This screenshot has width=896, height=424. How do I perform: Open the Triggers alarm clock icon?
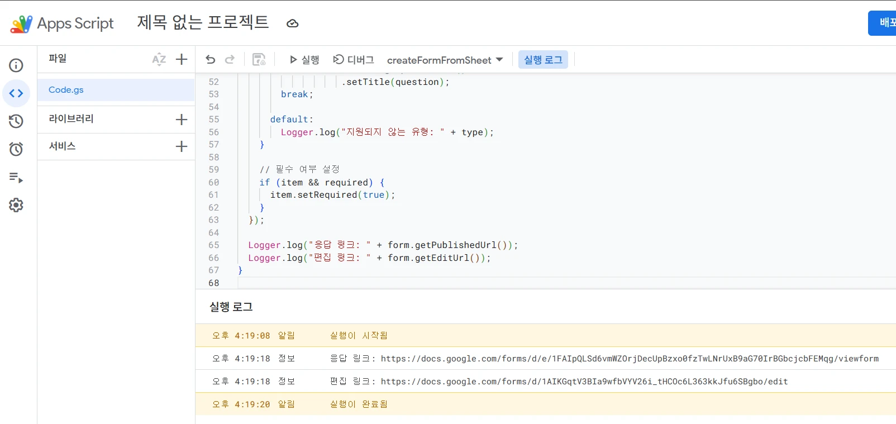coord(16,149)
